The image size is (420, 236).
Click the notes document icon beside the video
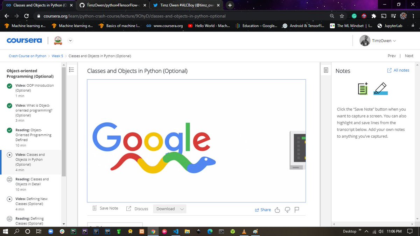(325, 70)
